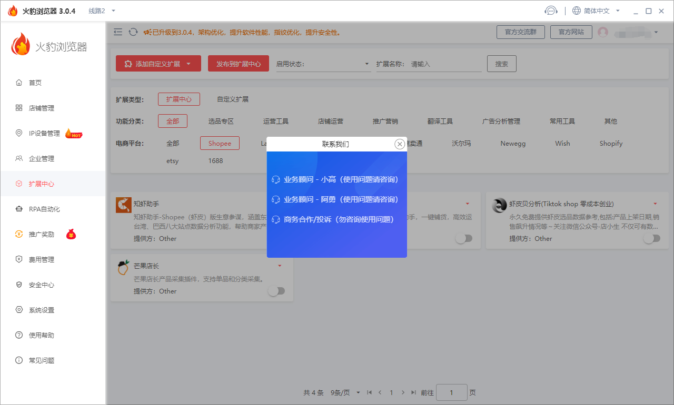Viewport: 674px width, 405px height.
Task: Click the 芒果店长 extension icon
Action: pyautogui.click(x=123, y=268)
